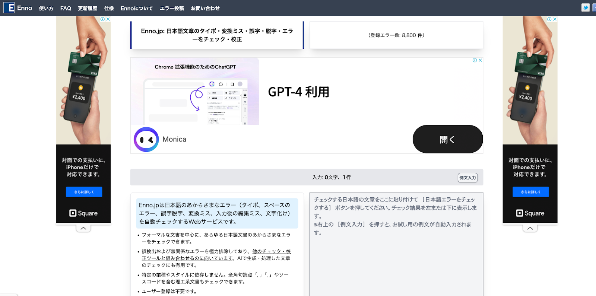Click the 入力: 0文字、1行 counter
The height and width of the screenshot is (296, 596).
click(x=332, y=177)
